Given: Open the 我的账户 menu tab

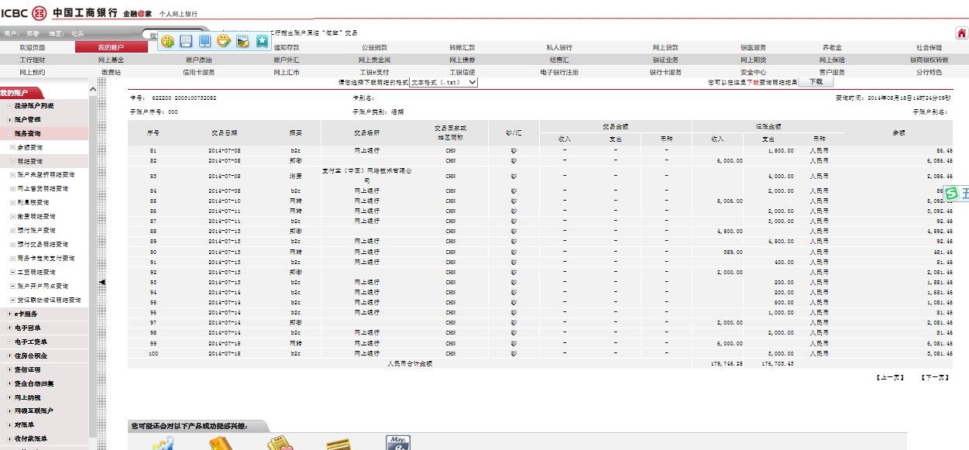Looking at the screenshot, I should pos(111,47).
